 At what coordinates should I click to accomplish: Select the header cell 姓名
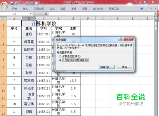[29, 28]
